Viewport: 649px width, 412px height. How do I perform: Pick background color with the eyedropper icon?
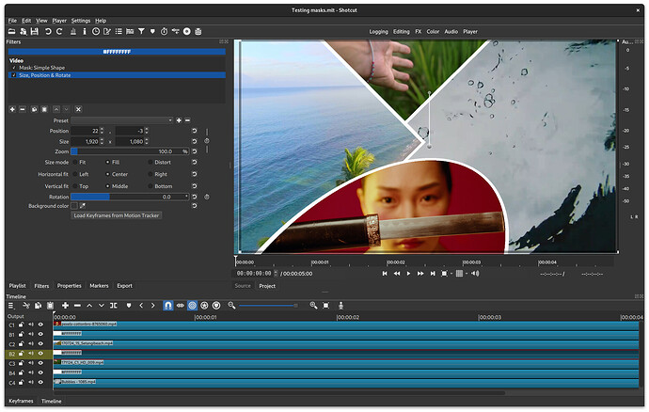tap(82, 205)
